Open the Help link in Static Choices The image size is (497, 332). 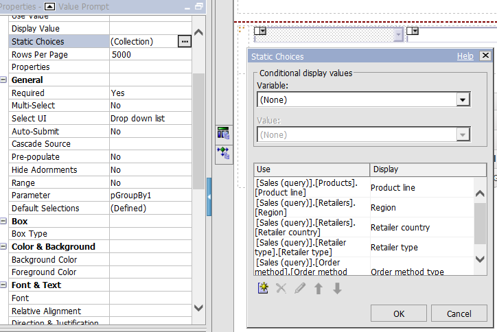click(465, 56)
